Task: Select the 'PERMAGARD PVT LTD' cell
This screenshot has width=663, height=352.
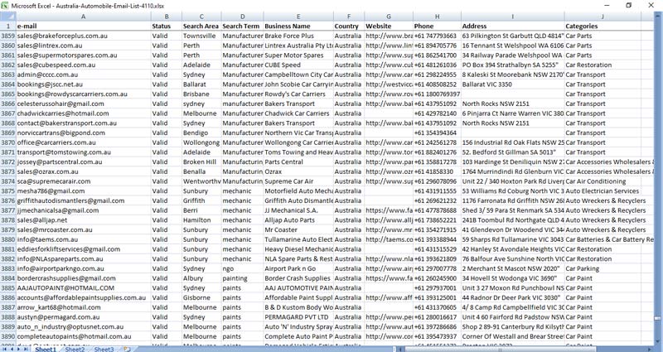Action: pos(298,317)
